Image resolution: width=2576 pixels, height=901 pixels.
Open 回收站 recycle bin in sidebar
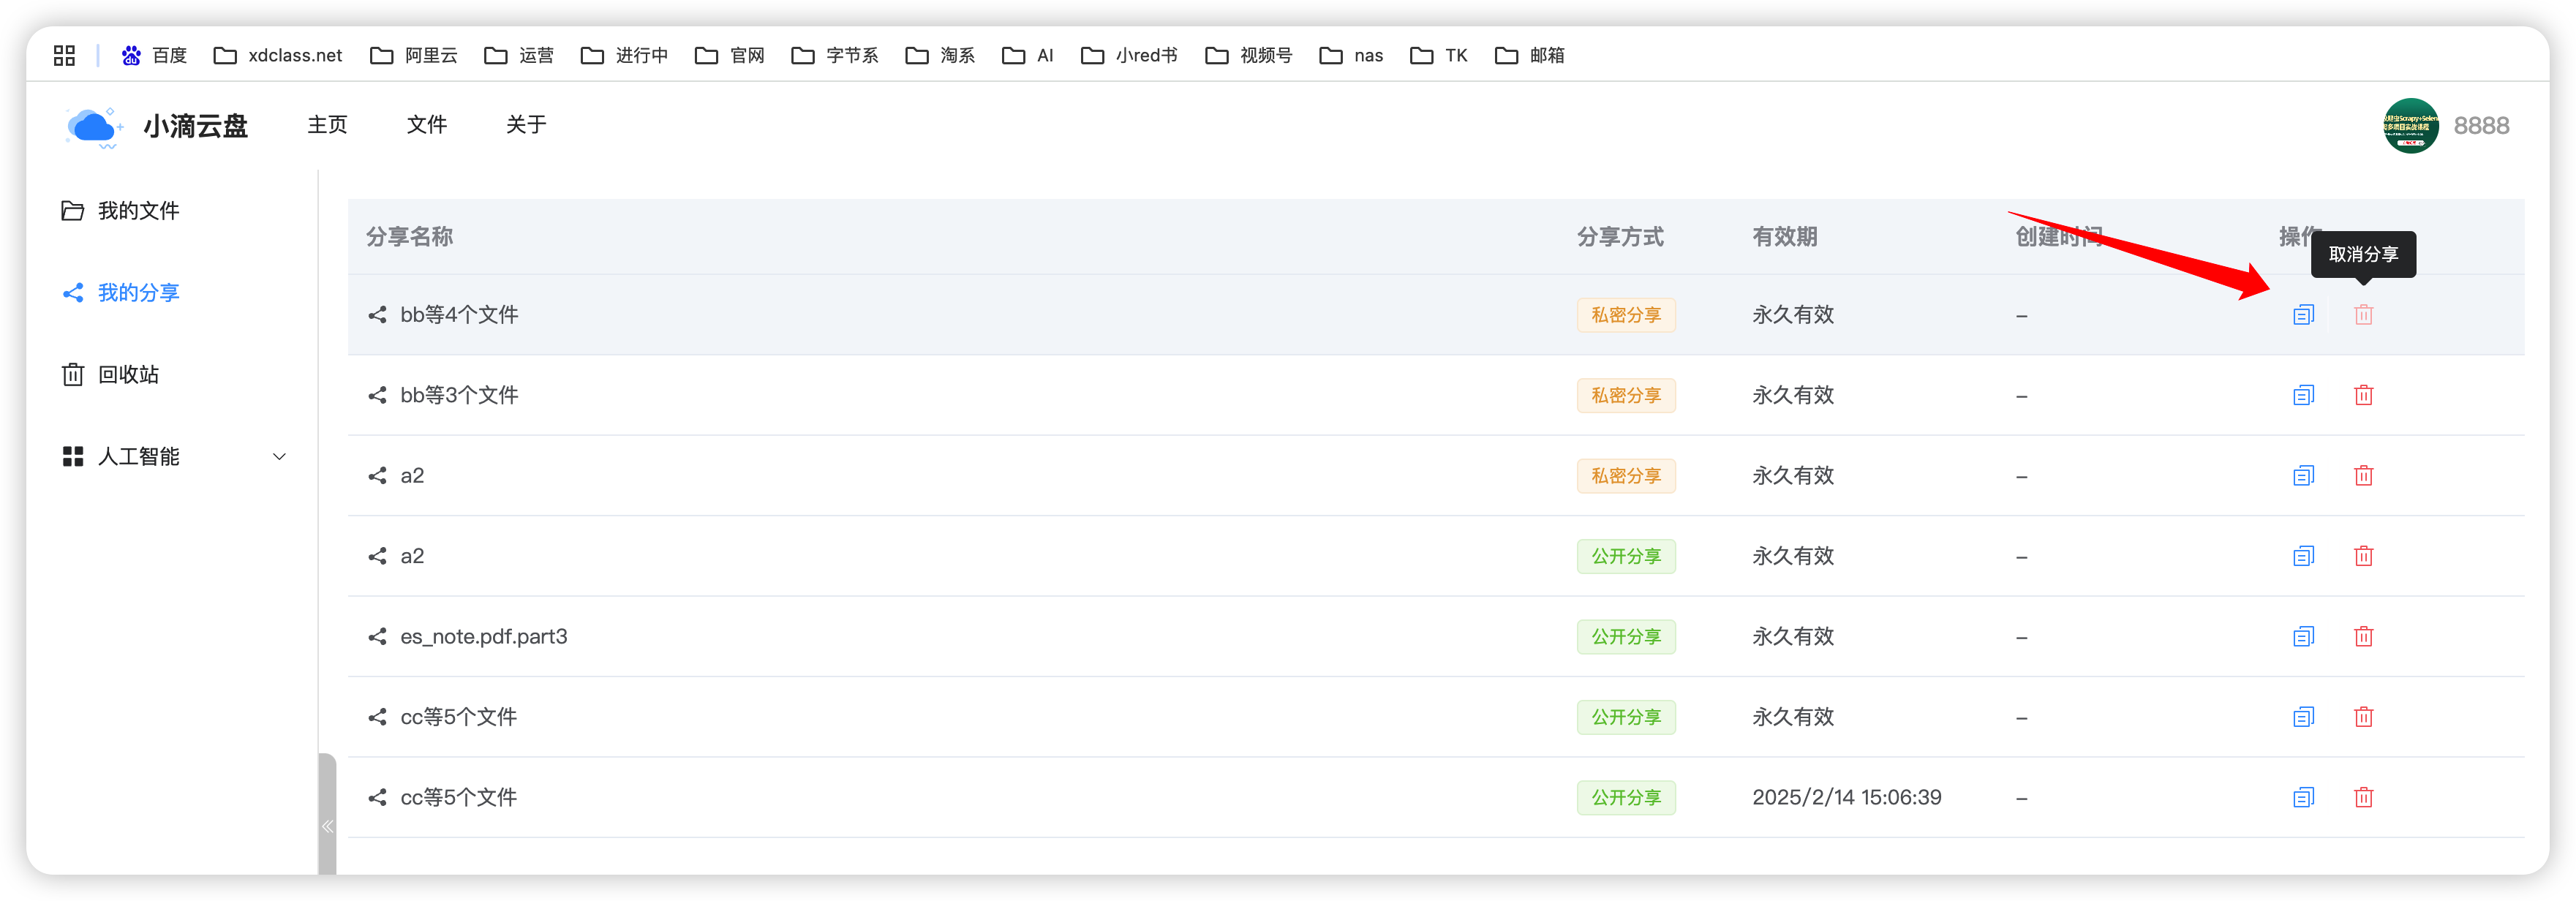pyautogui.click(x=128, y=375)
